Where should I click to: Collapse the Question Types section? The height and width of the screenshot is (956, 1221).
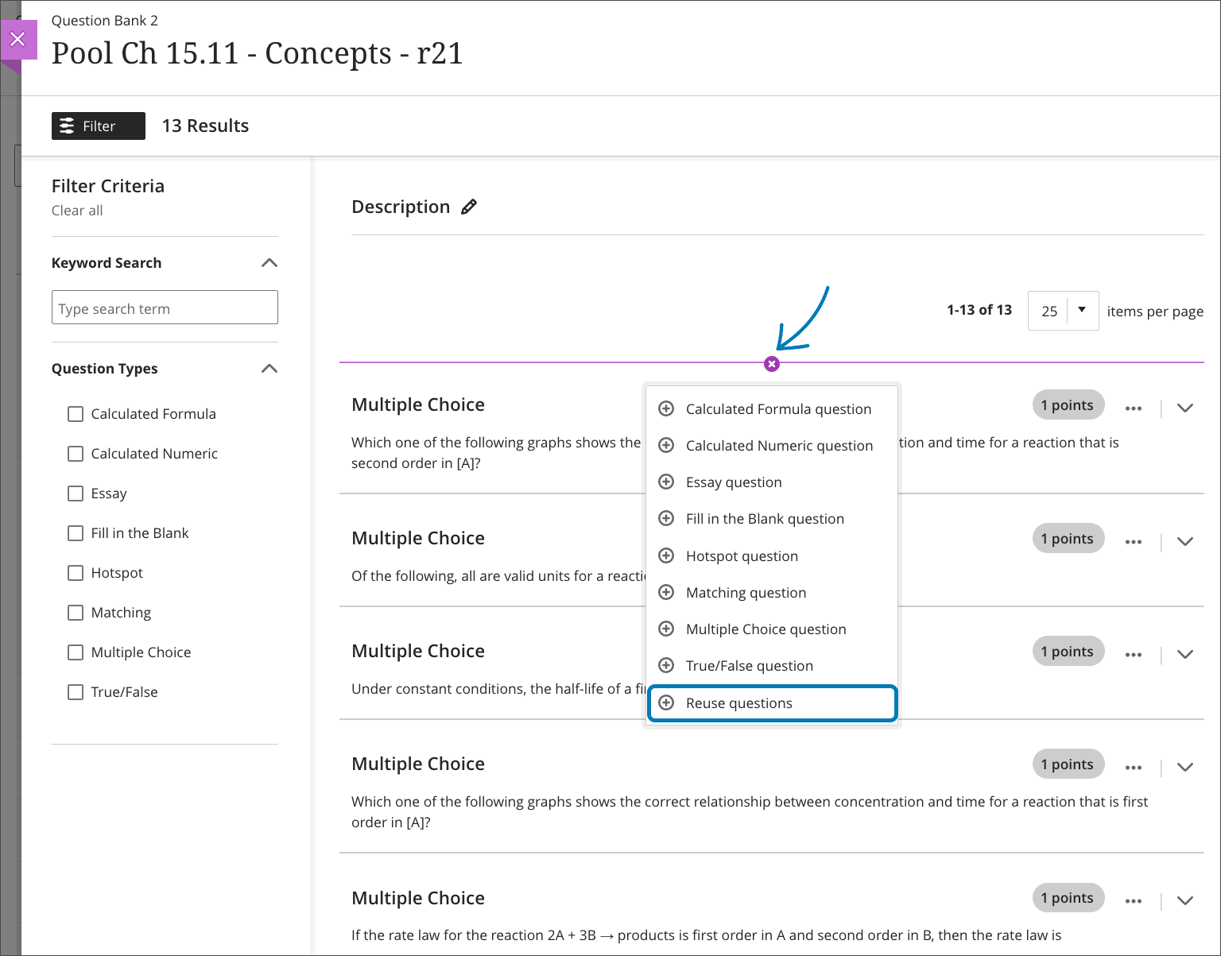click(x=269, y=369)
